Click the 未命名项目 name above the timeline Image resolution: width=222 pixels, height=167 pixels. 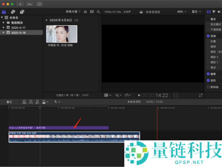click(134, 102)
